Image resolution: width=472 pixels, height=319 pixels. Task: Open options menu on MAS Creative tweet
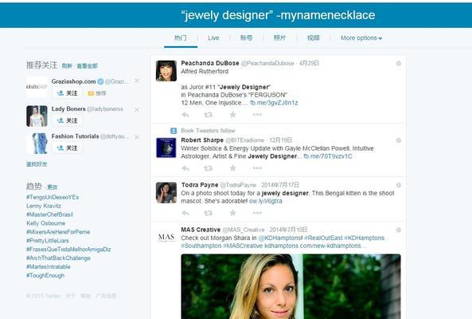click(x=399, y=230)
